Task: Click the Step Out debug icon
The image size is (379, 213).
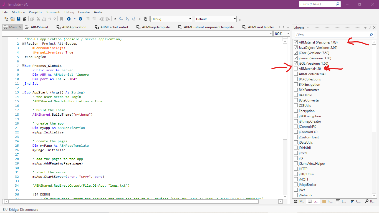Action: 133,19
